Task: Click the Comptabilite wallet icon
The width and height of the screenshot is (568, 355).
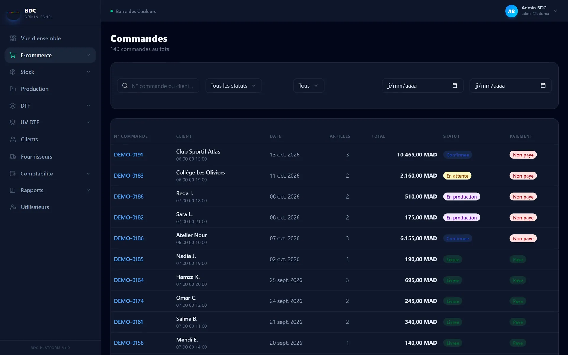Action: click(x=13, y=174)
